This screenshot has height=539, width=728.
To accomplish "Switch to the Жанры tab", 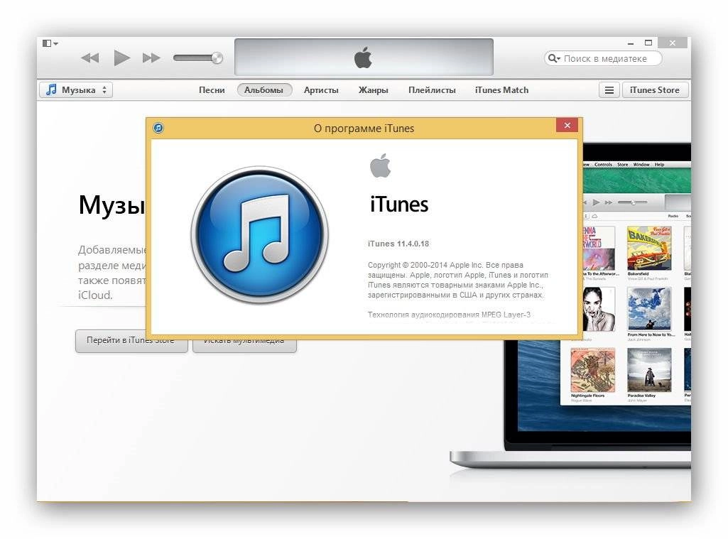I will [x=374, y=90].
